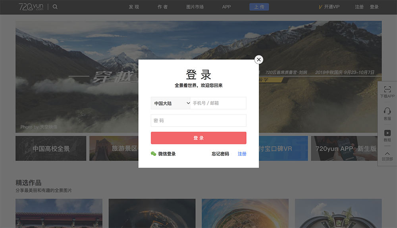Open customer service headset icon
Screen dimensions: 397x228
pyautogui.click(x=387, y=111)
